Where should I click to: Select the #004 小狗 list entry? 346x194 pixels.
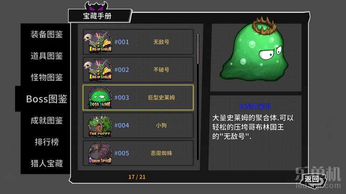[138, 126]
